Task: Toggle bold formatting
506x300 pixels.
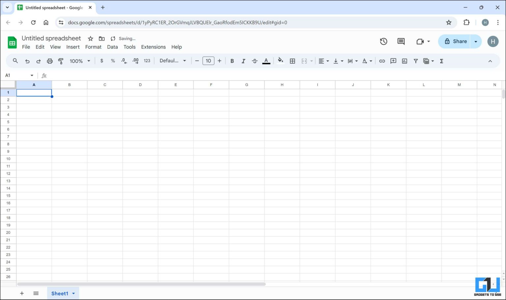Action: [232, 61]
